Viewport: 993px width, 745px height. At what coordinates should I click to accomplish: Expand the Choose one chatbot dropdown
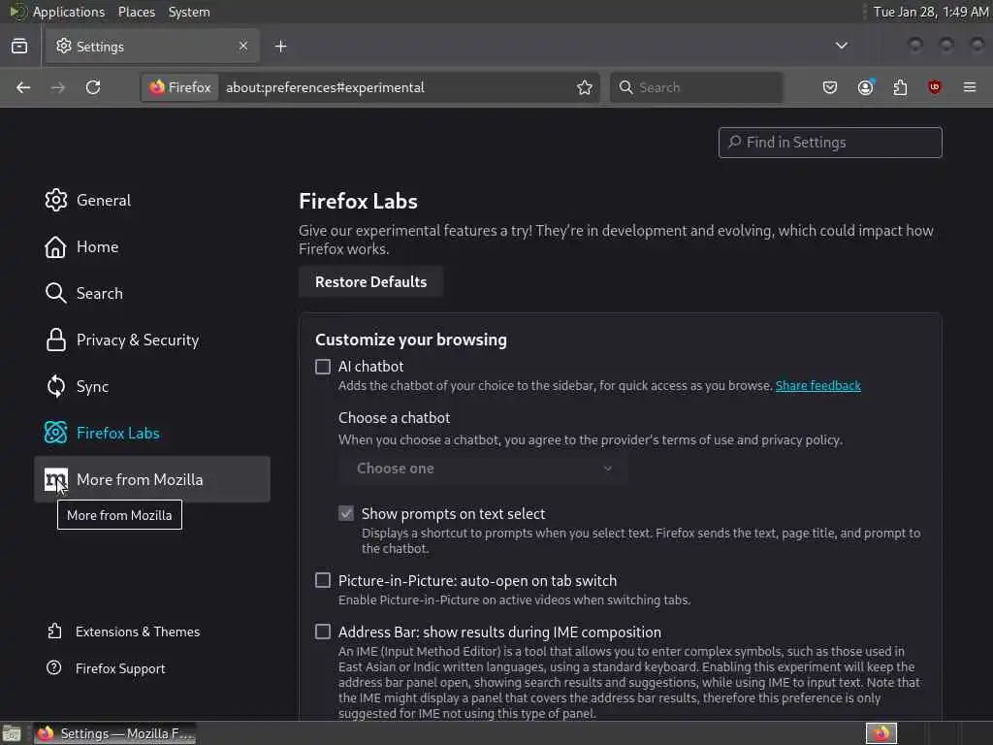(x=483, y=469)
